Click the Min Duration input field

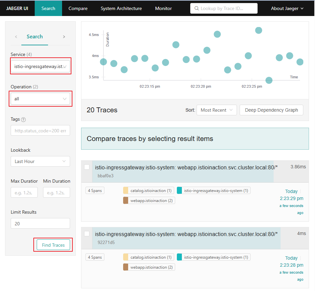pos(56,193)
